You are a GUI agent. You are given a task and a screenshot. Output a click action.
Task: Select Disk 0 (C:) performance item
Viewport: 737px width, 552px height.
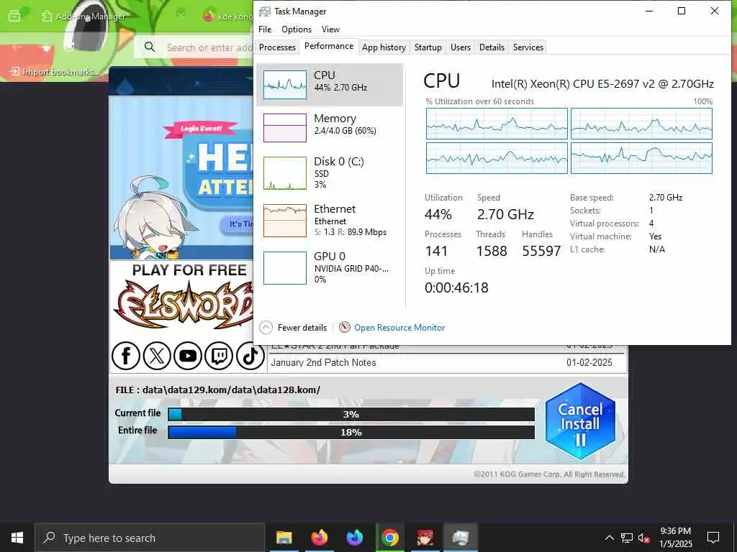330,173
